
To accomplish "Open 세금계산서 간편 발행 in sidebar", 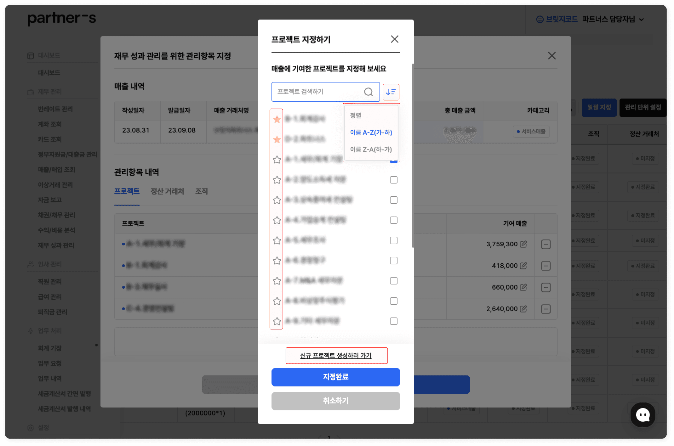I will point(64,394).
